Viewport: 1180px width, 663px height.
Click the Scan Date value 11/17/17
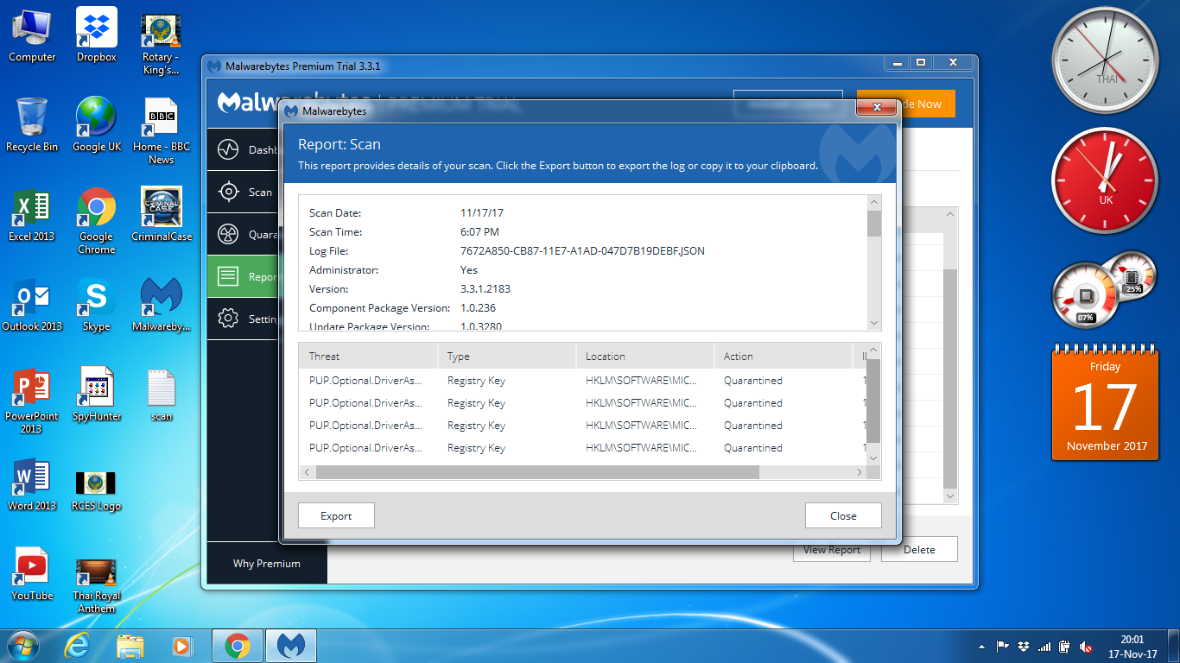tap(482, 213)
